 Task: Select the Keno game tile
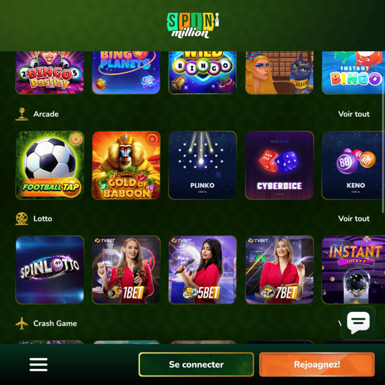(x=354, y=165)
